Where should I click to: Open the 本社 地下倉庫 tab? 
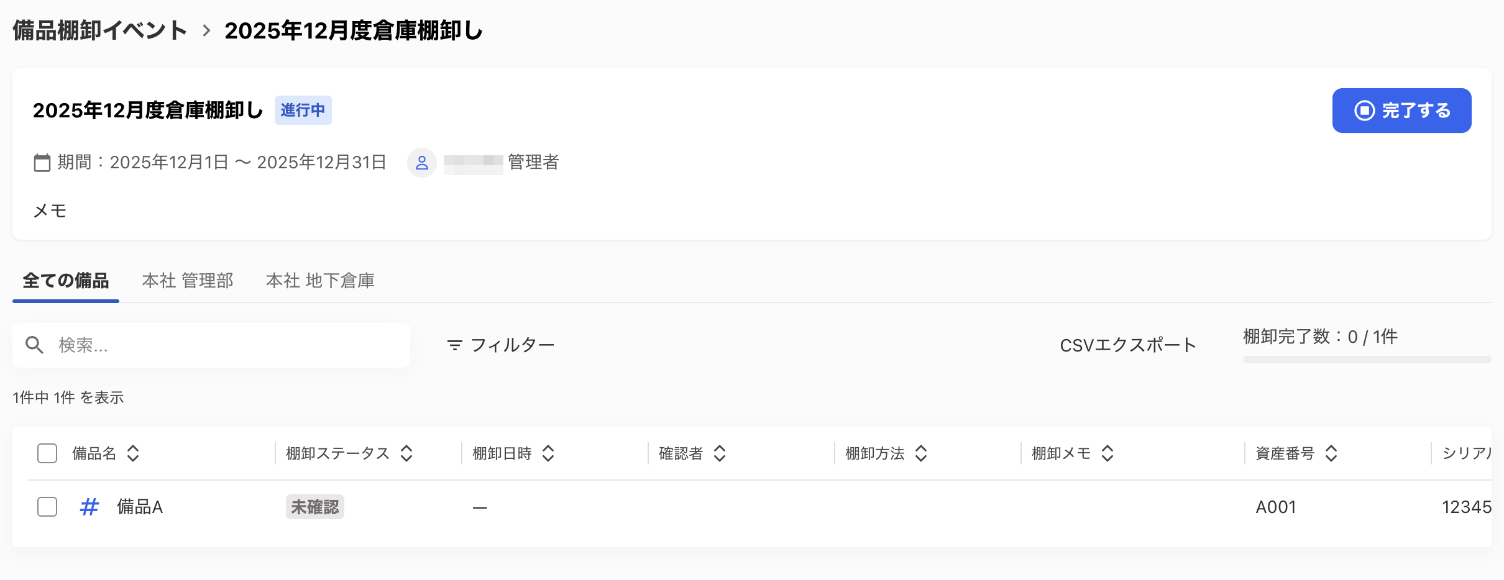pyautogui.click(x=319, y=281)
